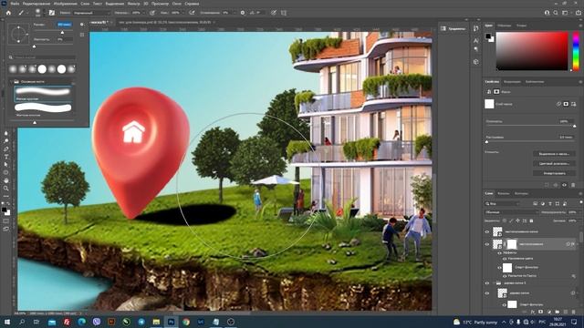The image size is (584, 328).
Task: Open the Share icon at top right
Action: coord(579,13)
